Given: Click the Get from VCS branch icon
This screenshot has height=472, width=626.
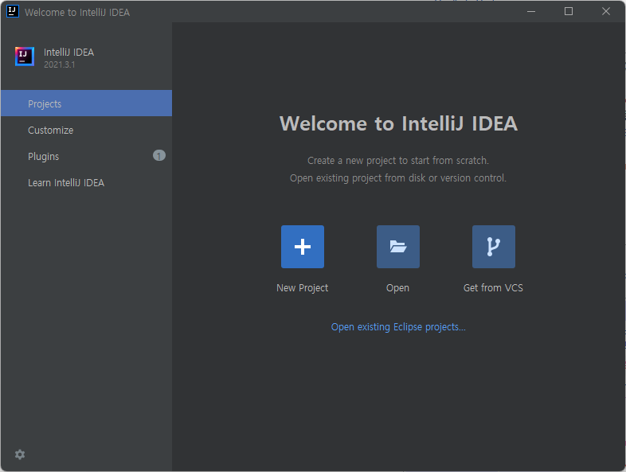Looking at the screenshot, I should [x=494, y=247].
